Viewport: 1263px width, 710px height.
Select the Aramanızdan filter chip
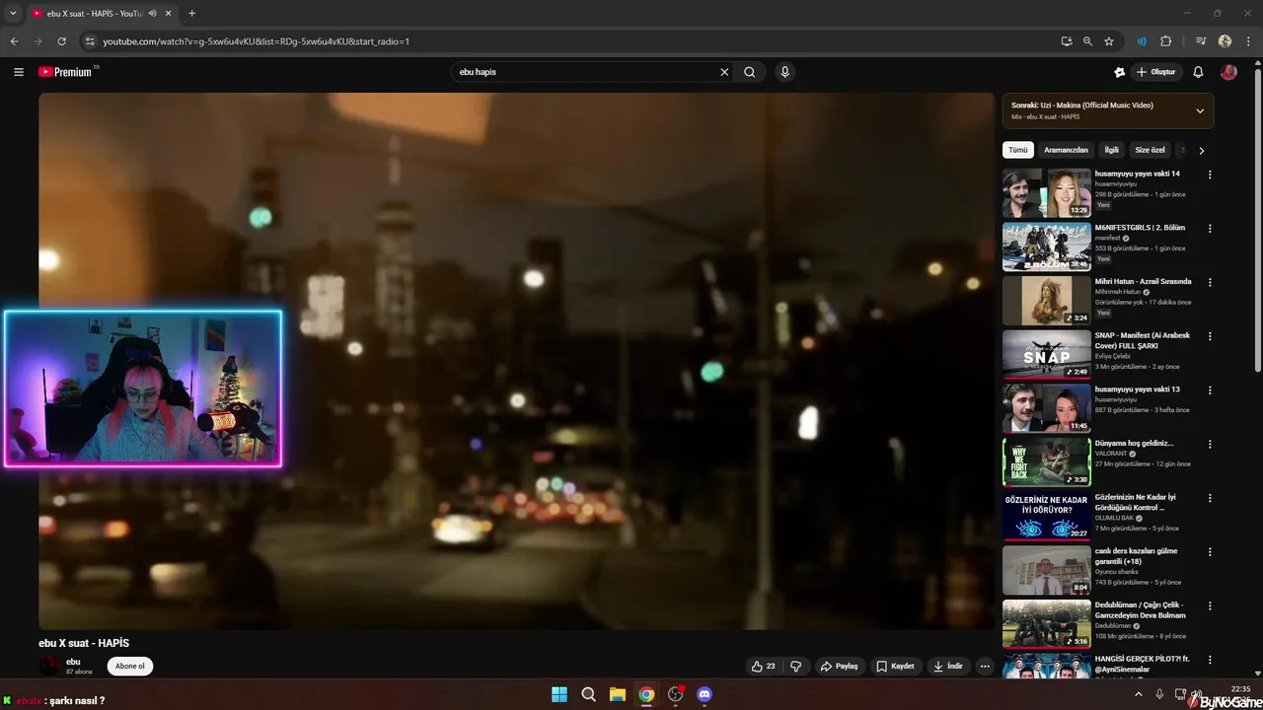[1066, 150]
